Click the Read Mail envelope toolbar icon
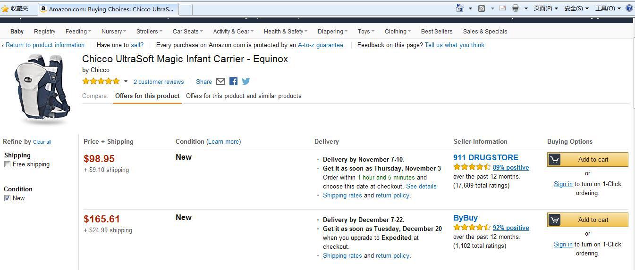This screenshot has height=270, width=635. 502,8
